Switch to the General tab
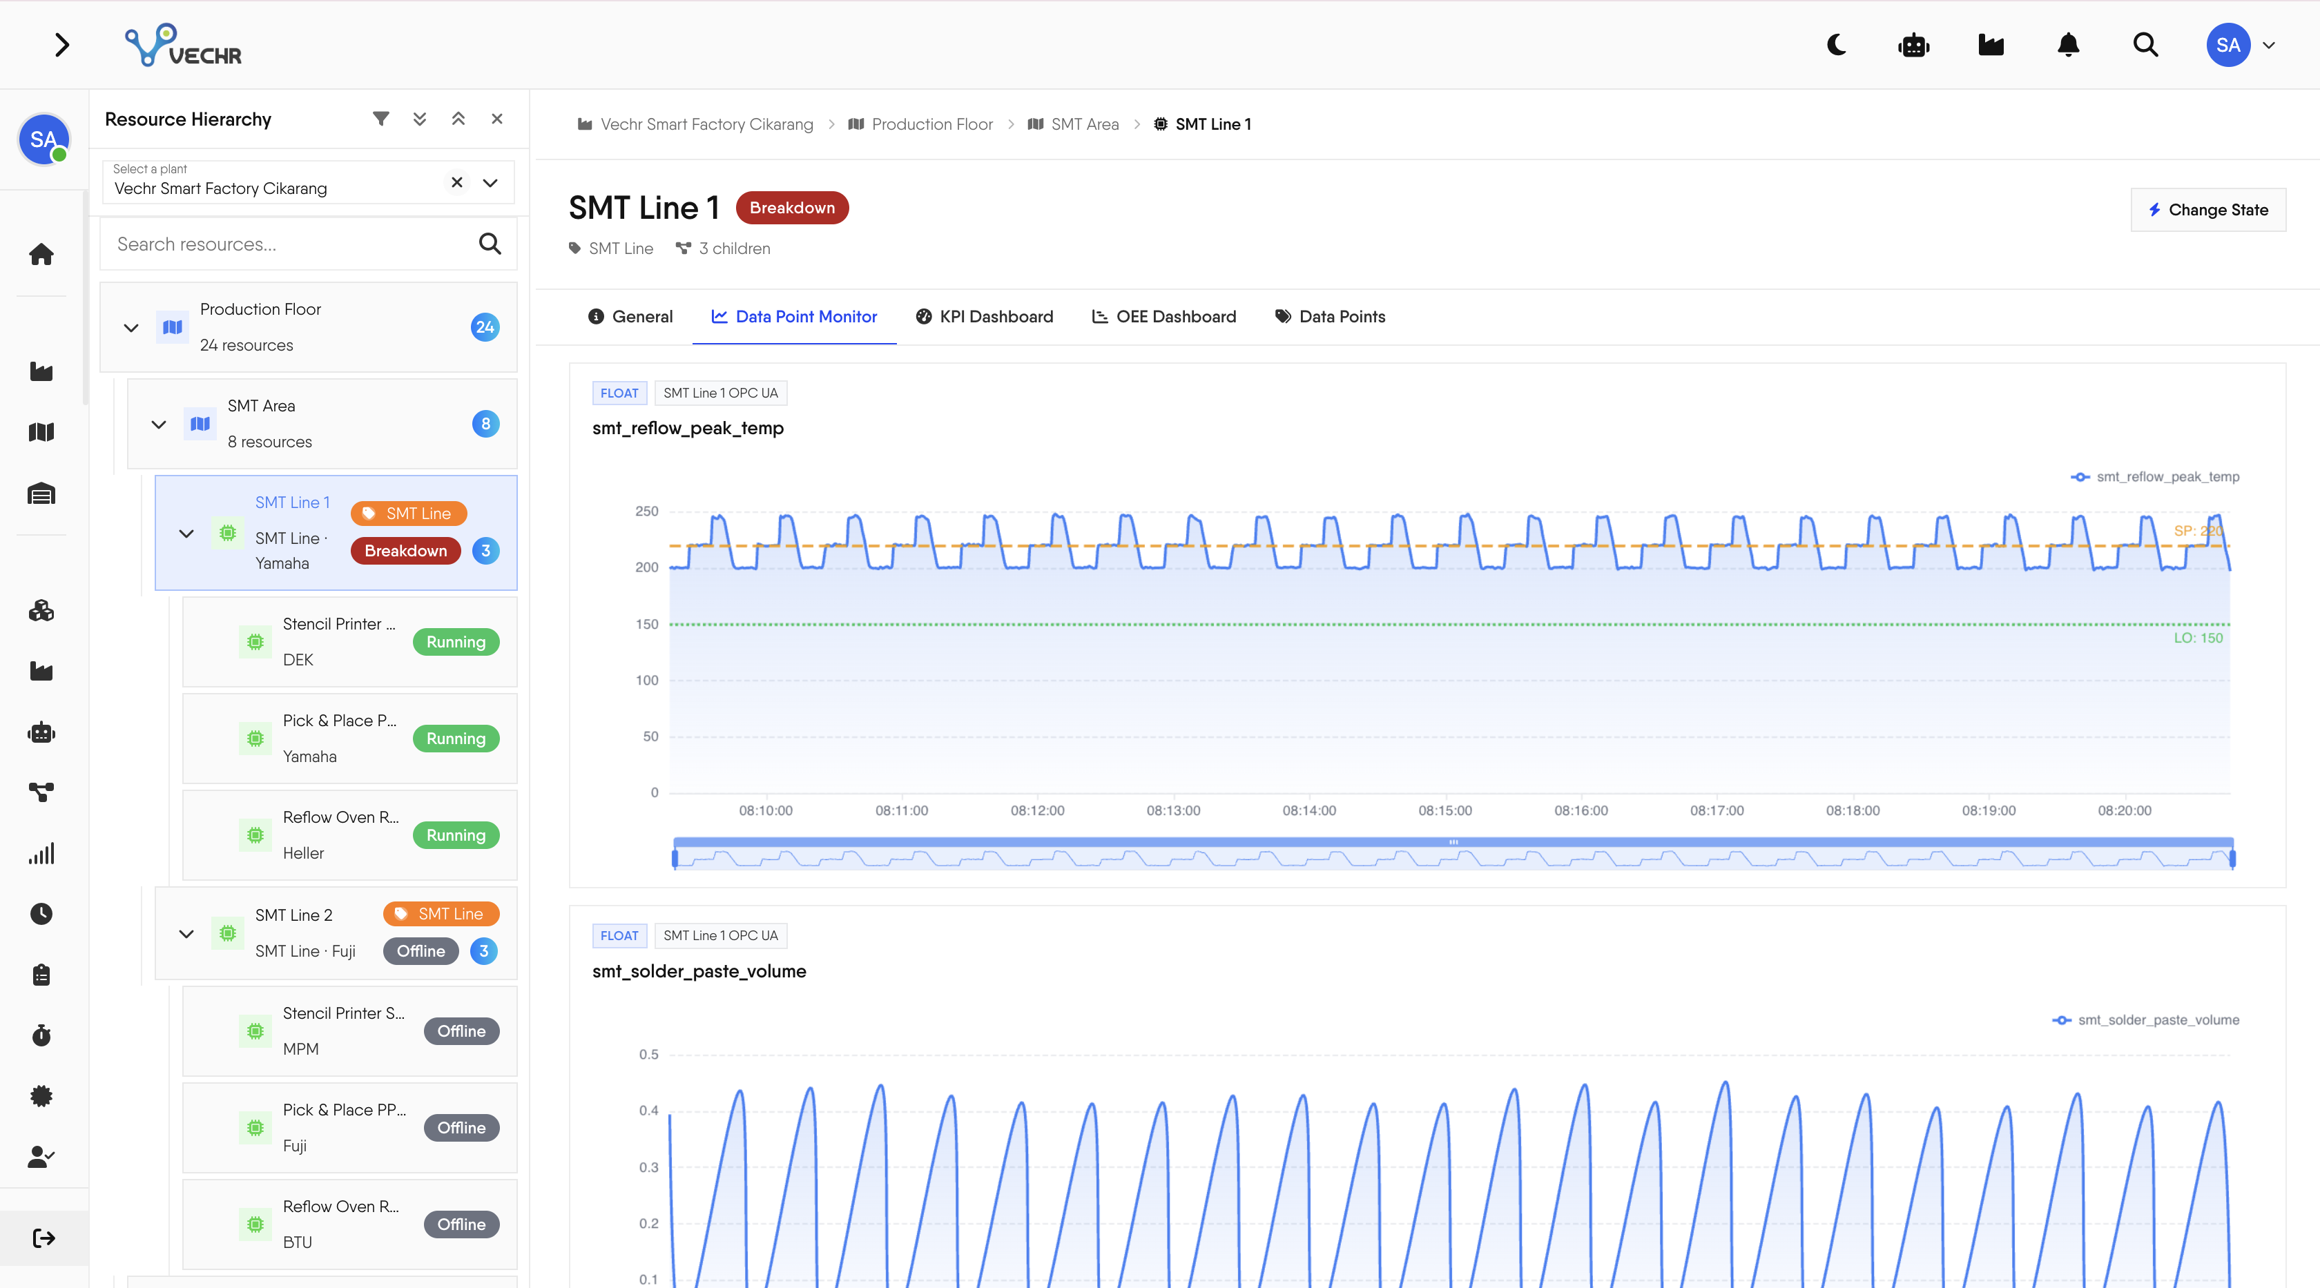 (630, 317)
